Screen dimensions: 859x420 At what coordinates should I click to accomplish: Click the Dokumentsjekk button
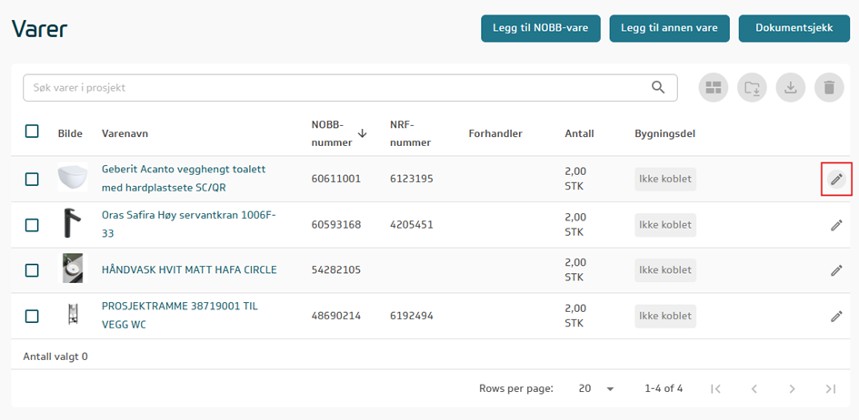coord(794,28)
